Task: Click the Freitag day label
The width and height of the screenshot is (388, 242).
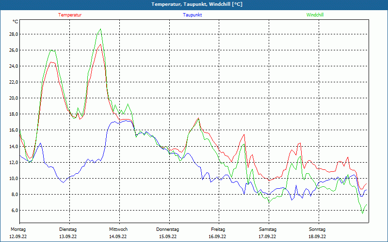Action: [x=218, y=229]
